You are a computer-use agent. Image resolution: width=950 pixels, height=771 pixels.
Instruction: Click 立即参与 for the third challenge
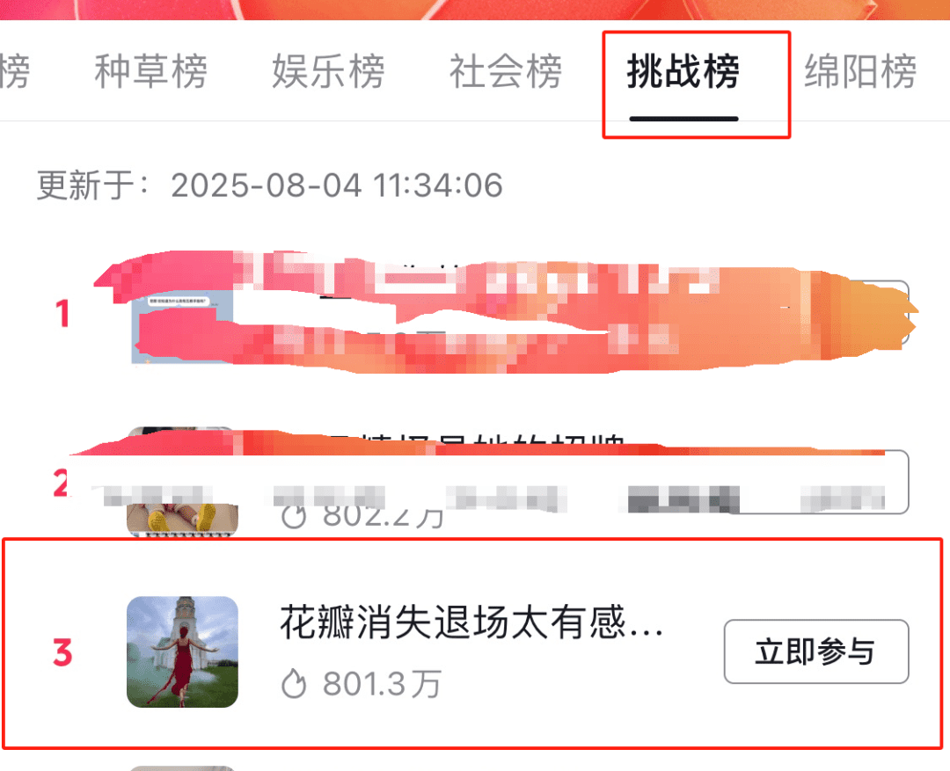[x=816, y=651]
